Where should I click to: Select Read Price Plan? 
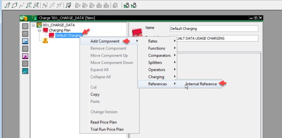(x=109, y=122)
